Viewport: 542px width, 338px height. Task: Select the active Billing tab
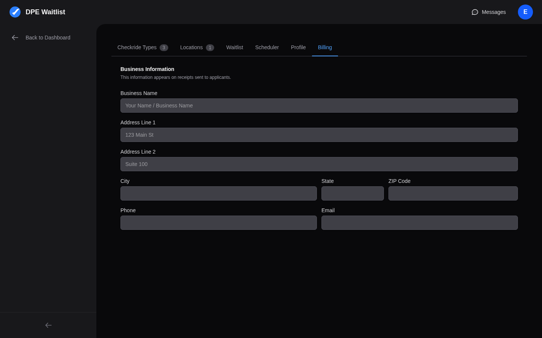325,47
